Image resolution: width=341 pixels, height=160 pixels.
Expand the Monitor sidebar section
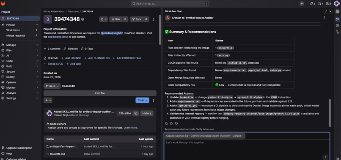pos(20,87)
